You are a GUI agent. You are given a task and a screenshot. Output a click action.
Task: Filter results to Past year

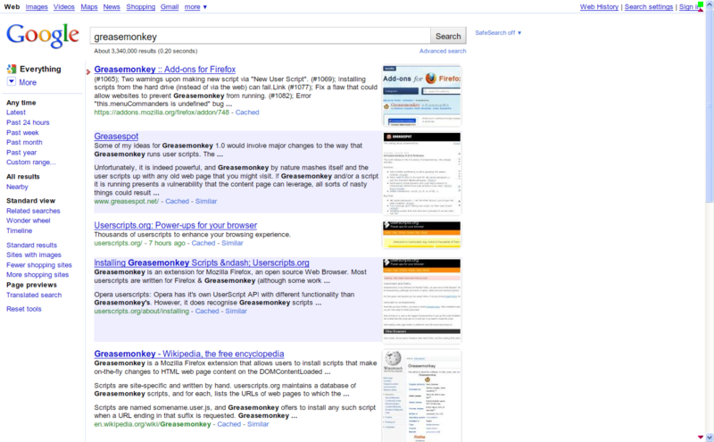click(21, 153)
